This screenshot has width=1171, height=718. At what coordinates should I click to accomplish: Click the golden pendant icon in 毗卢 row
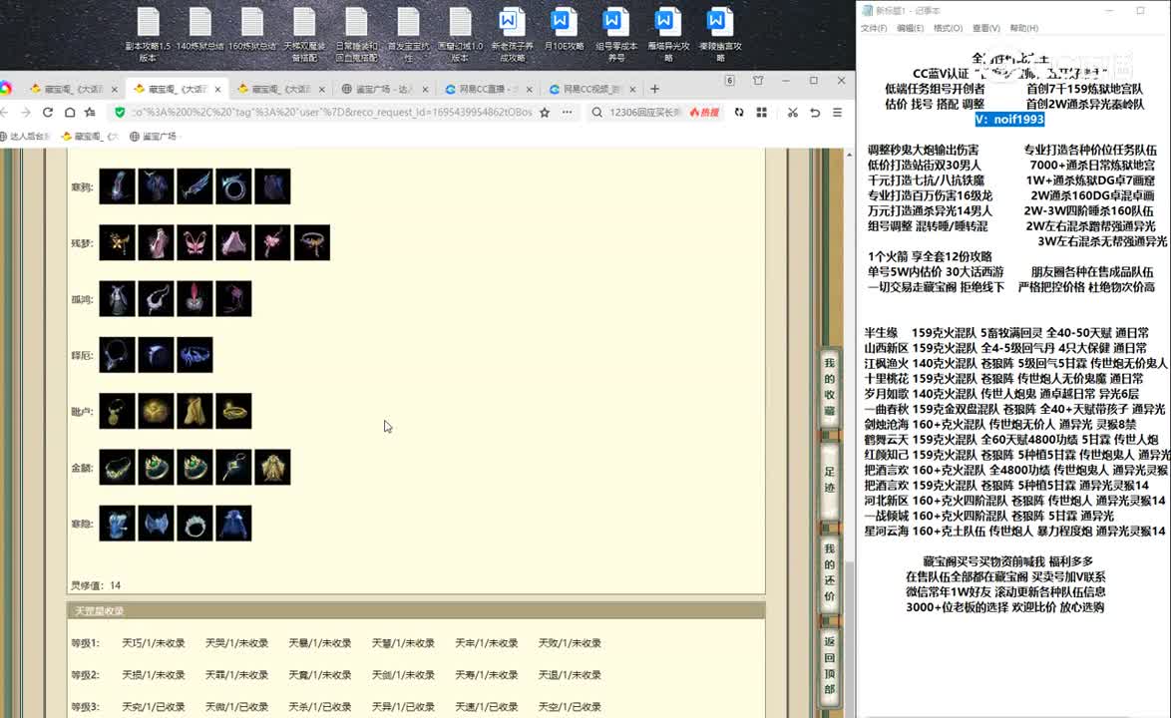tap(118, 411)
